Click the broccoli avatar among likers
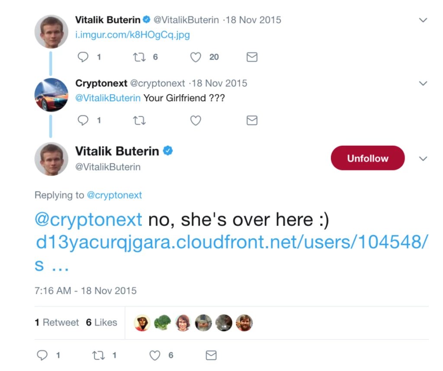443x371 pixels. (x=162, y=323)
